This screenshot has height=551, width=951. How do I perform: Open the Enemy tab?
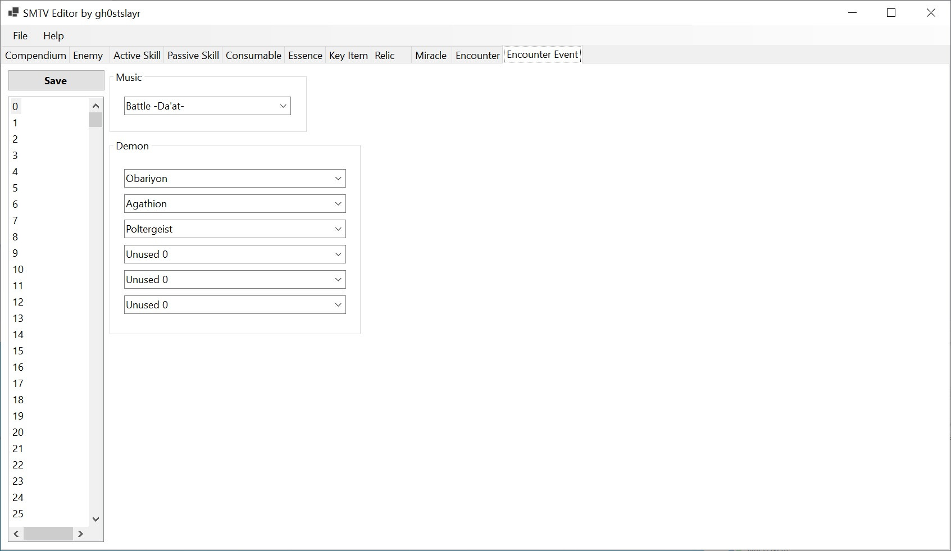click(88, 56)
